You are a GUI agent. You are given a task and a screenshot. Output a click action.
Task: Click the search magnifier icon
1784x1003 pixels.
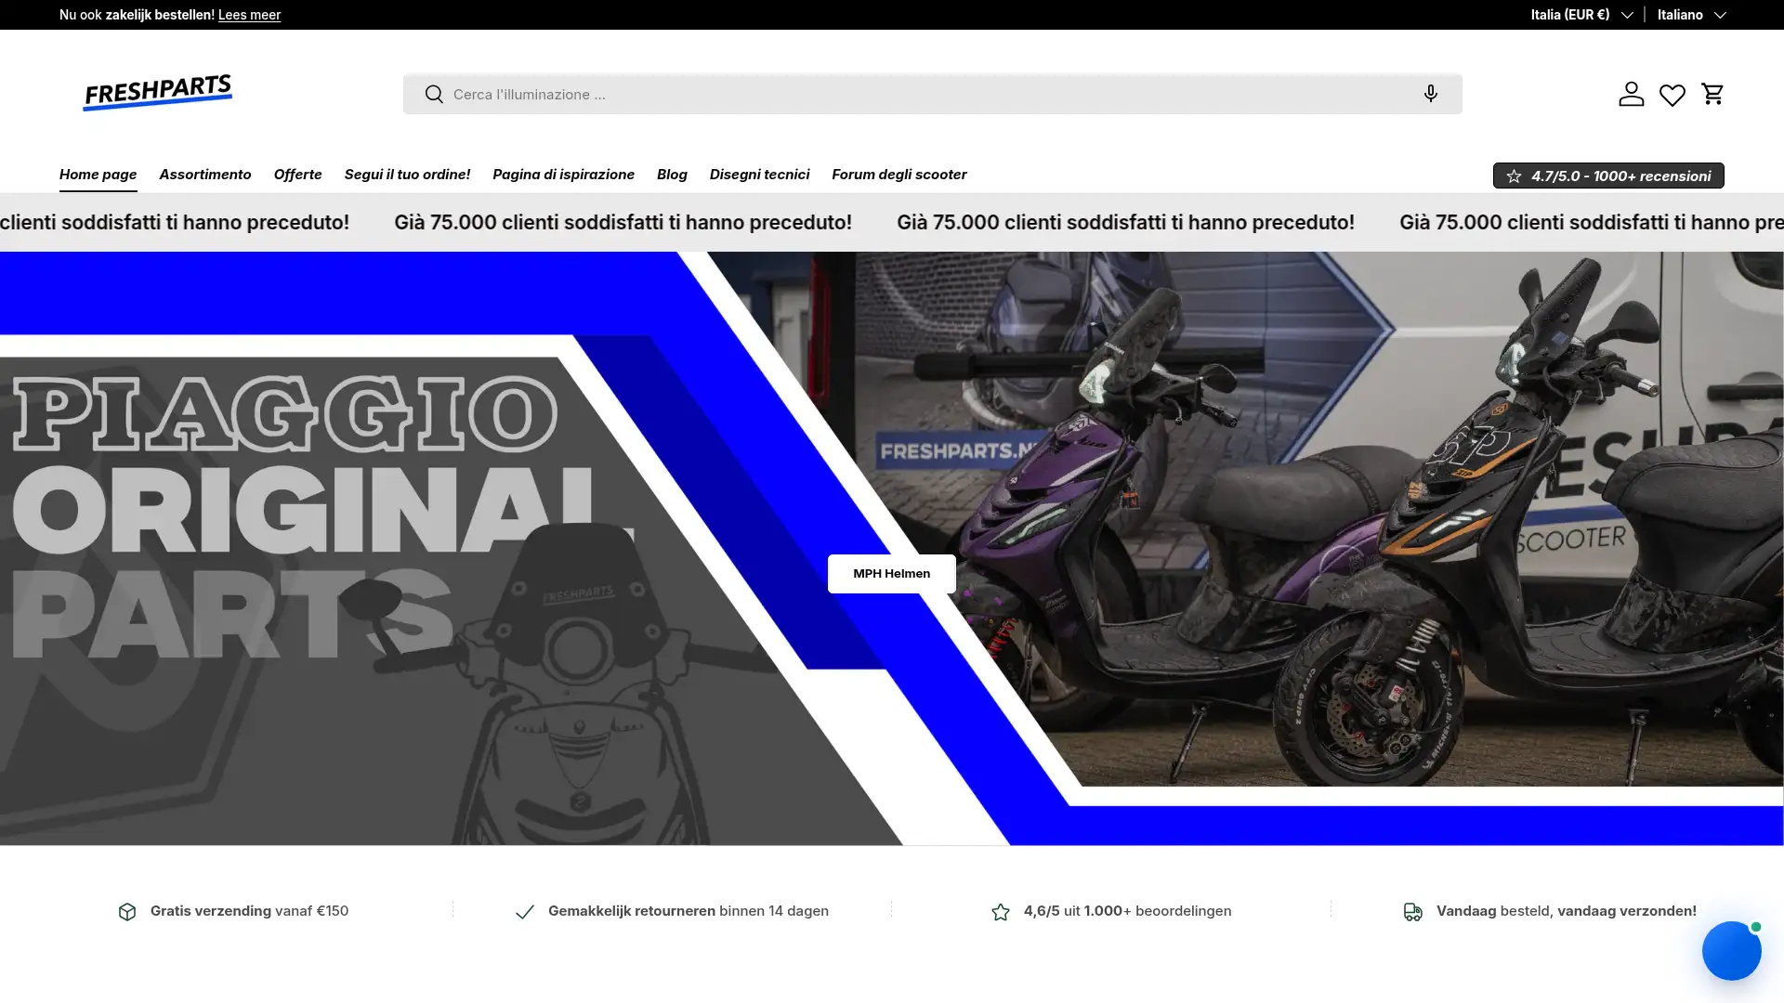click(x=434, y=94)
